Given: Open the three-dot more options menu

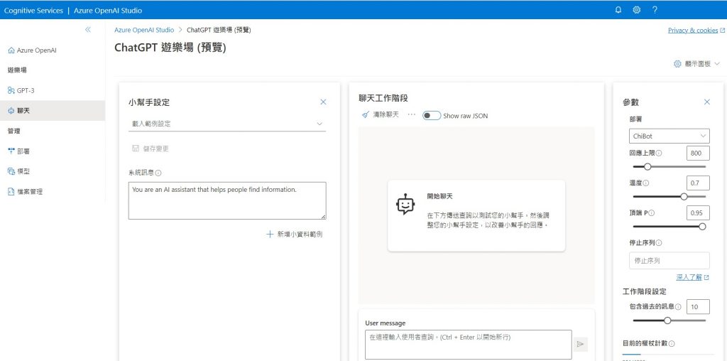Looking at the screenshot, I should (411, 114).
